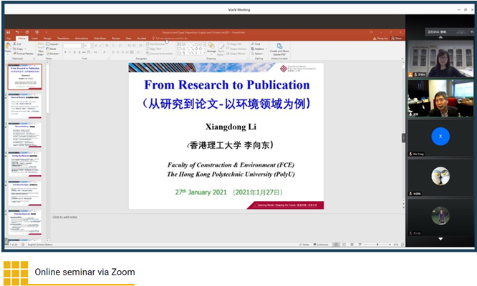This screenshot has width=477, height=286.
Task: Click the Arrange icon in Drawing group
Action: [211, 47]
